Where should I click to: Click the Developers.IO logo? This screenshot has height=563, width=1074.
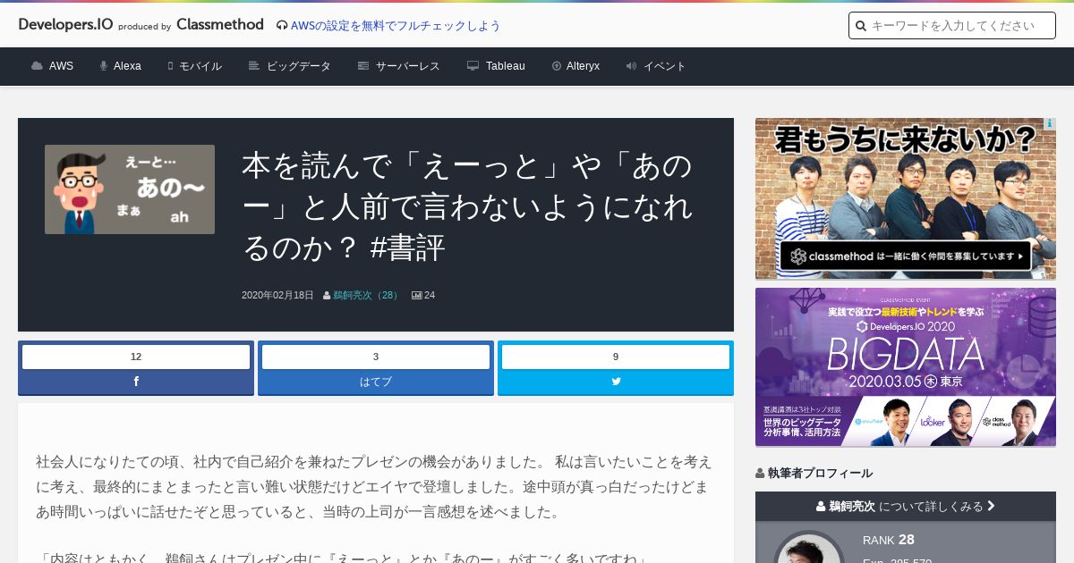(65, 25)
